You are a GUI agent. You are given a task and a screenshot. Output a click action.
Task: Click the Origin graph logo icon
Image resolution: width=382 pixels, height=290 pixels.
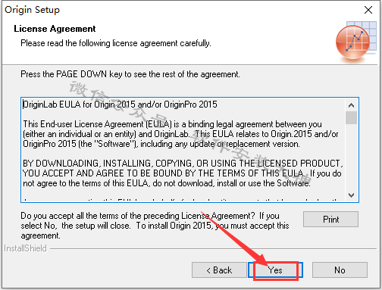click(355, 42)
